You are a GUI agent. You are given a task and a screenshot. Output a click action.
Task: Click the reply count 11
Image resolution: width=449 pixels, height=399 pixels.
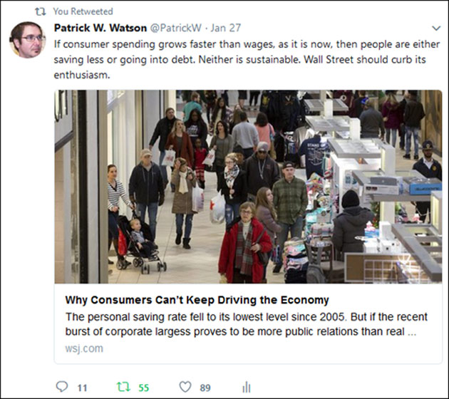point(82,388)
